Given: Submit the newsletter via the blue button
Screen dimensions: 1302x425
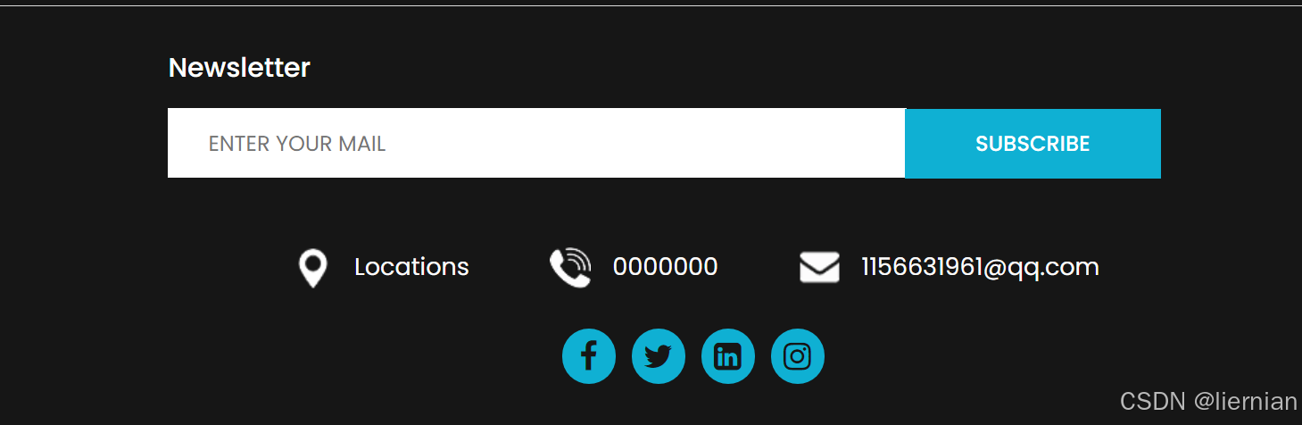Looking at the screenshot, I should pos(1032,144).
